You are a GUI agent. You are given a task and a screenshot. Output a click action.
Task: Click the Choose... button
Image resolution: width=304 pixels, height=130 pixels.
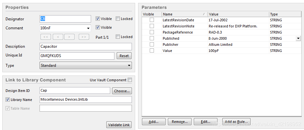(x=122, y=91)
